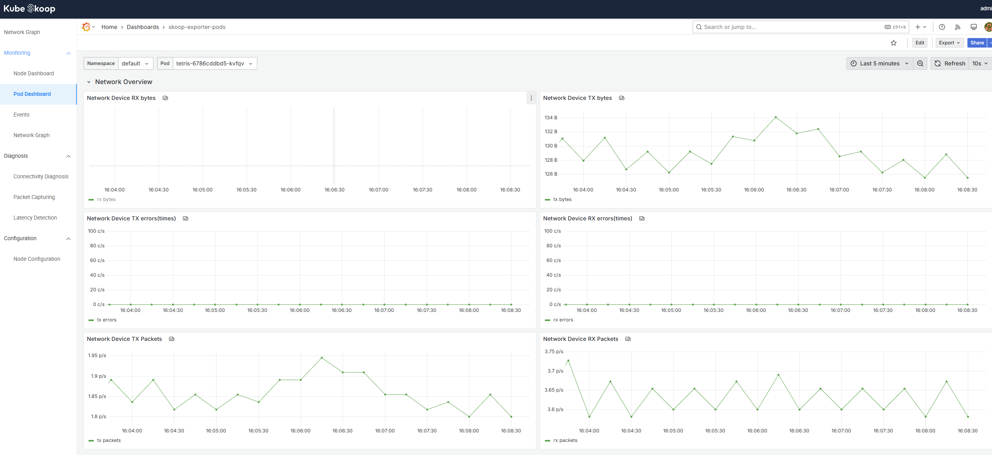Collapse the Network Overview row
992x455 pixels.
click(89, 82)
